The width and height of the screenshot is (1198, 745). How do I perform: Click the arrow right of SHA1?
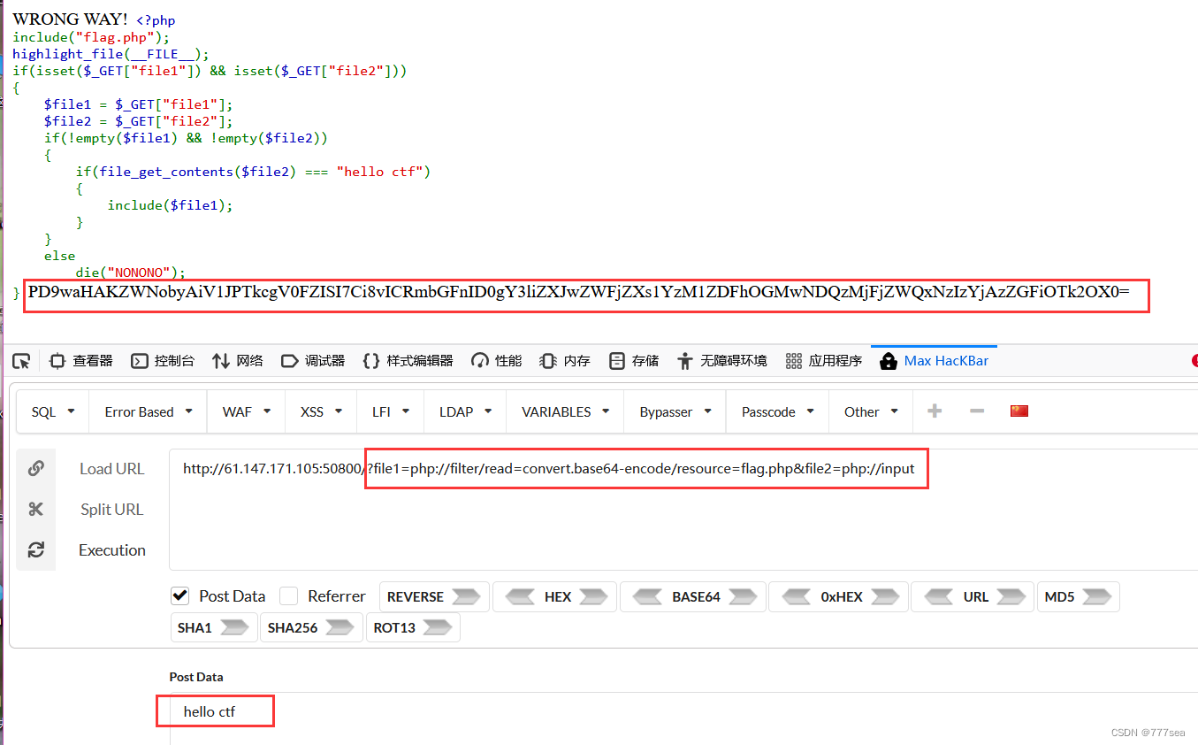pyautogui.click(x=234, y=628)
